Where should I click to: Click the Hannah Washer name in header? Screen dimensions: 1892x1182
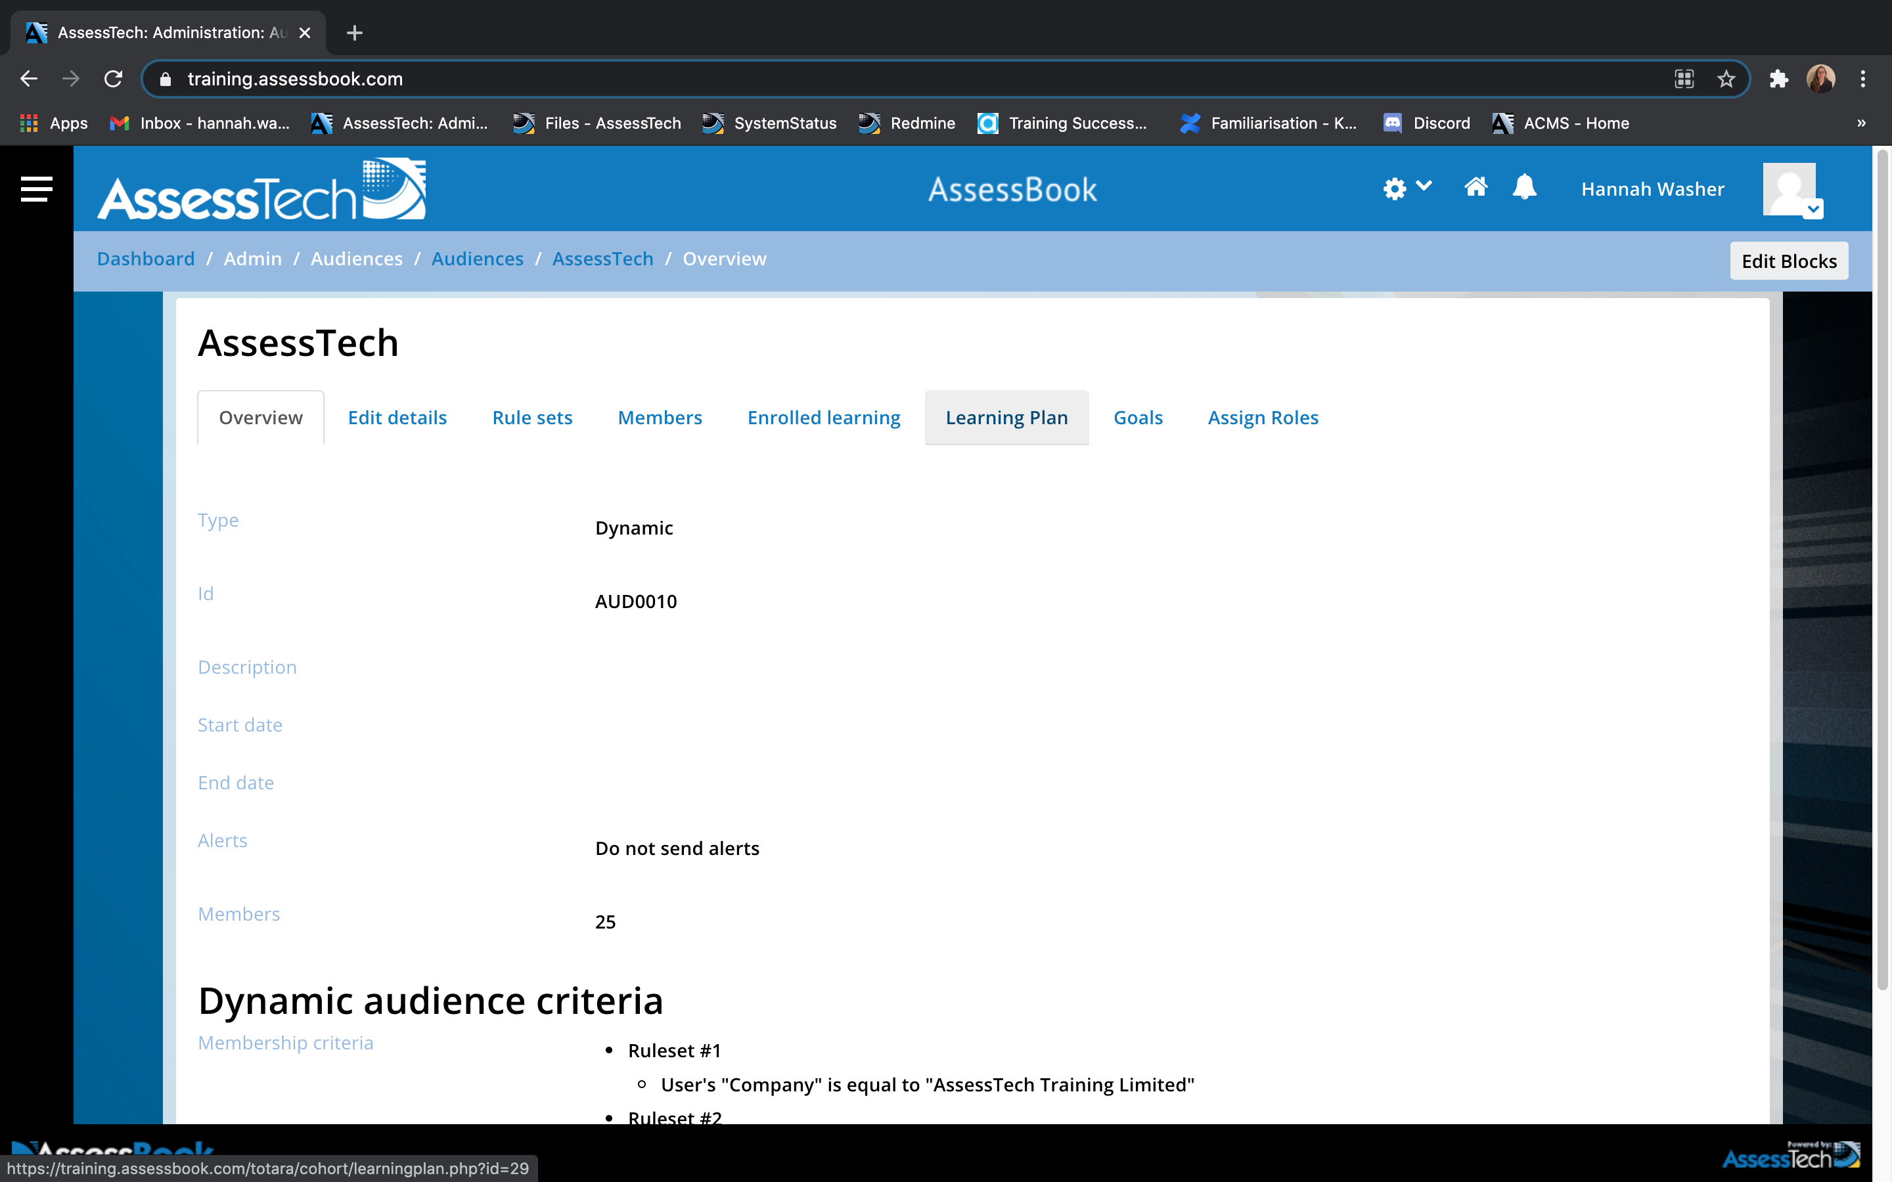point(1652,189)
